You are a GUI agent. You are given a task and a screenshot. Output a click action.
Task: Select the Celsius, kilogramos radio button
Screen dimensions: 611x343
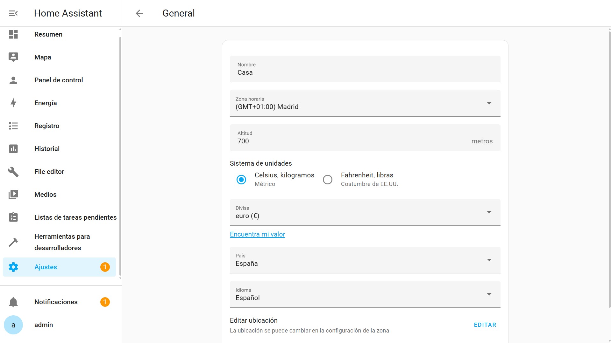click(241, 180)
